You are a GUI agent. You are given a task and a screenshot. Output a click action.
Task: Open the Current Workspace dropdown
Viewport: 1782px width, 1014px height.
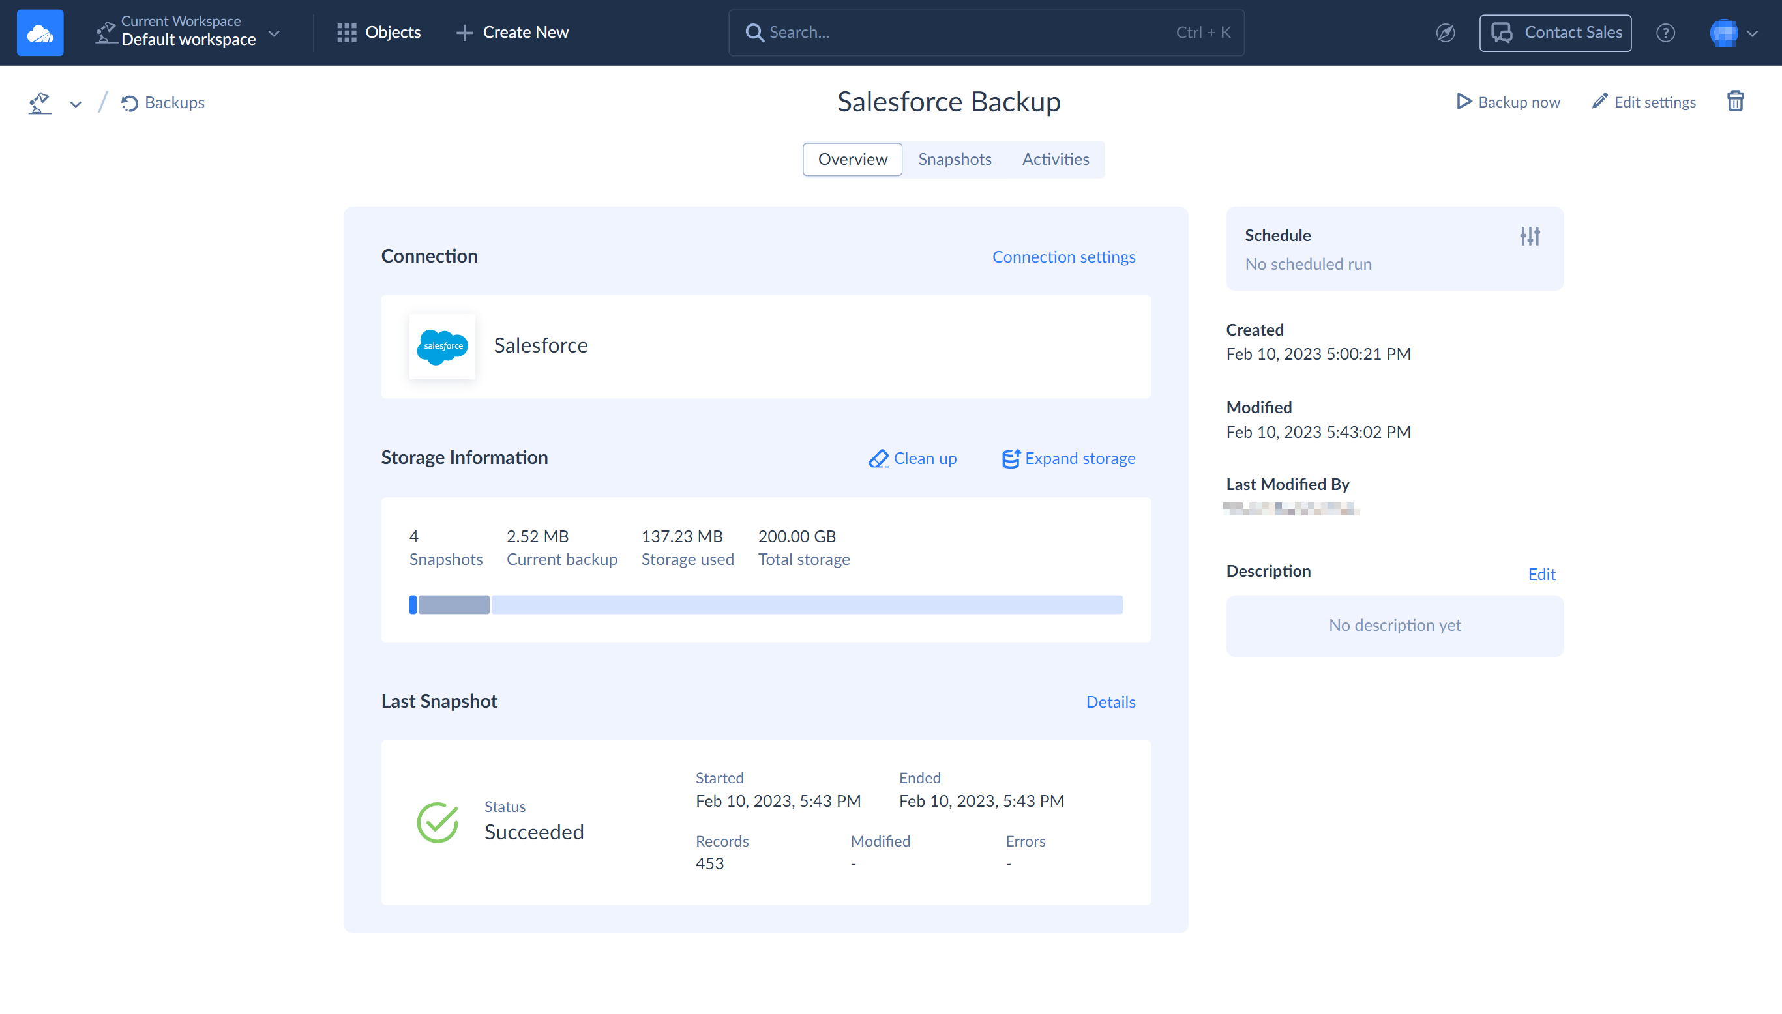[188, 32]
